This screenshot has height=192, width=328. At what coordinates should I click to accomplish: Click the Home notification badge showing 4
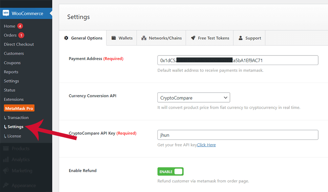click(20, 26)
